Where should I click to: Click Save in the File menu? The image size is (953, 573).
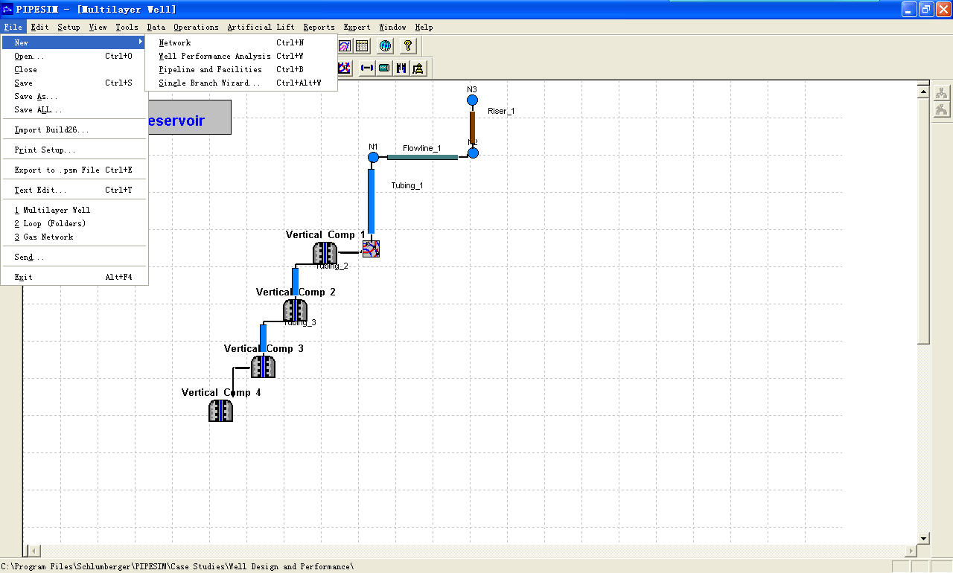(74, 83)
